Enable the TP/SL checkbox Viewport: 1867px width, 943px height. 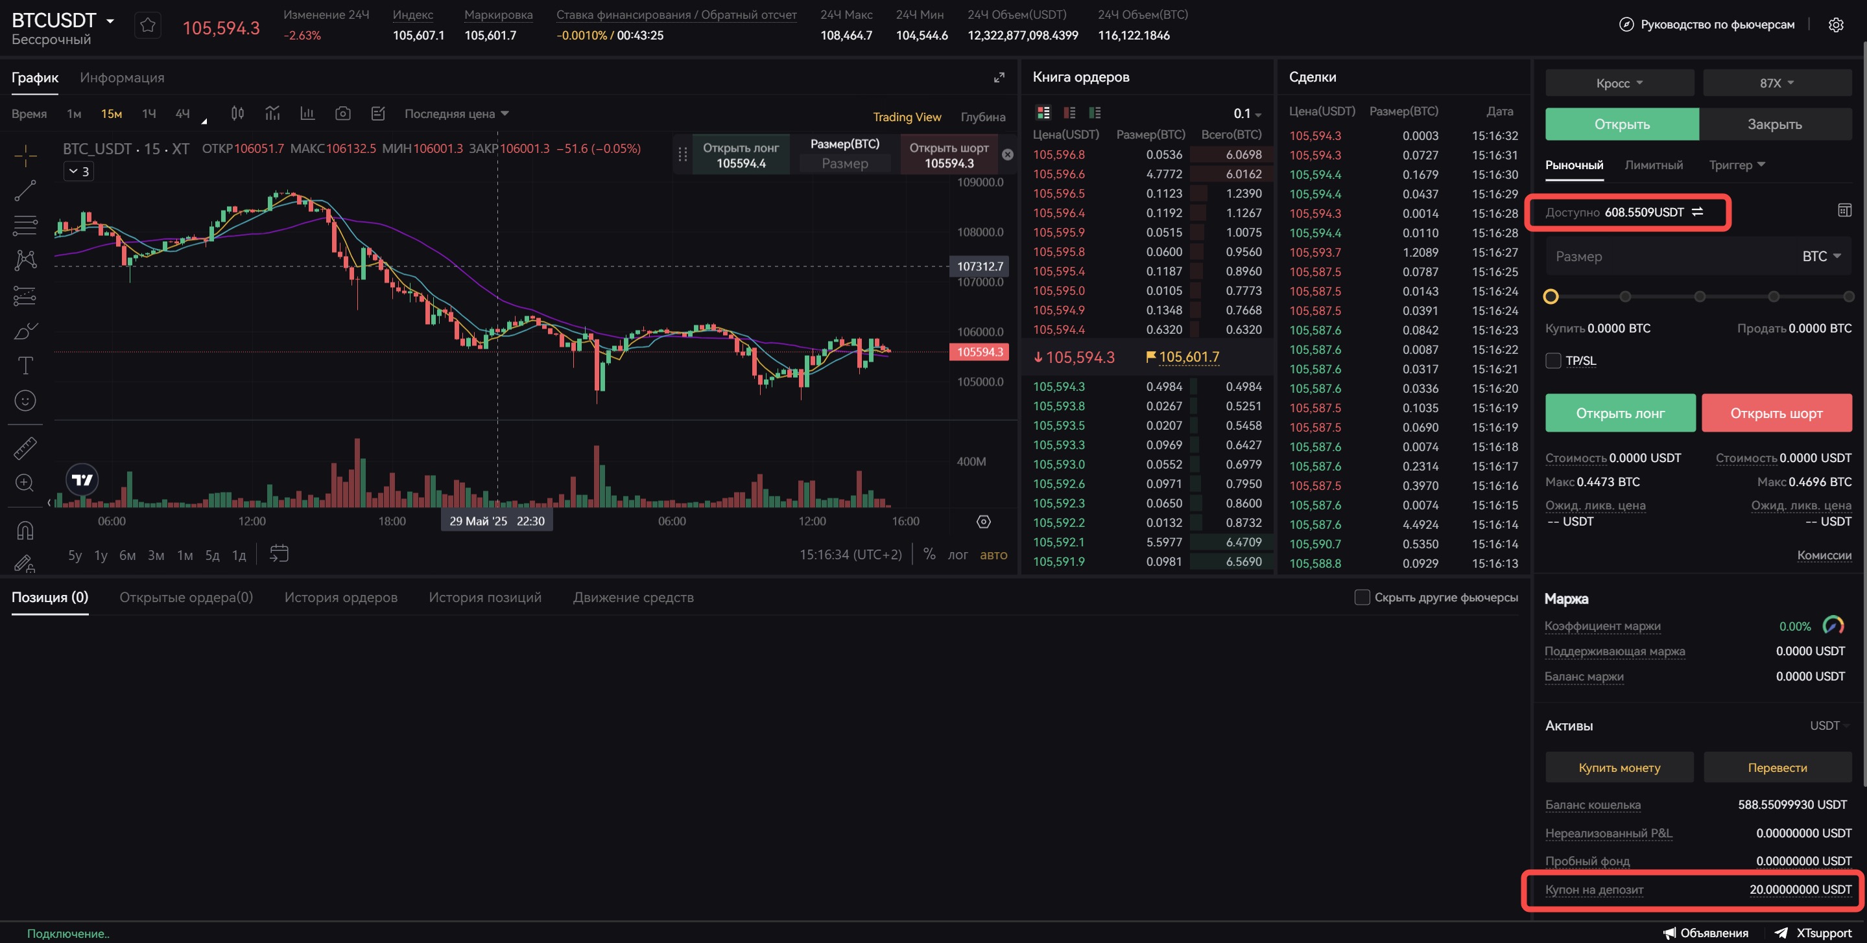click(x=1553, y=361)
